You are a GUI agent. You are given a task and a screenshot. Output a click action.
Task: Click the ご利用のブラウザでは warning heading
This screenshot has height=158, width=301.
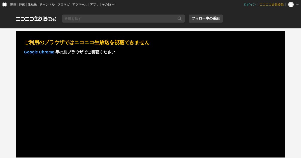(x=87, y=42)
